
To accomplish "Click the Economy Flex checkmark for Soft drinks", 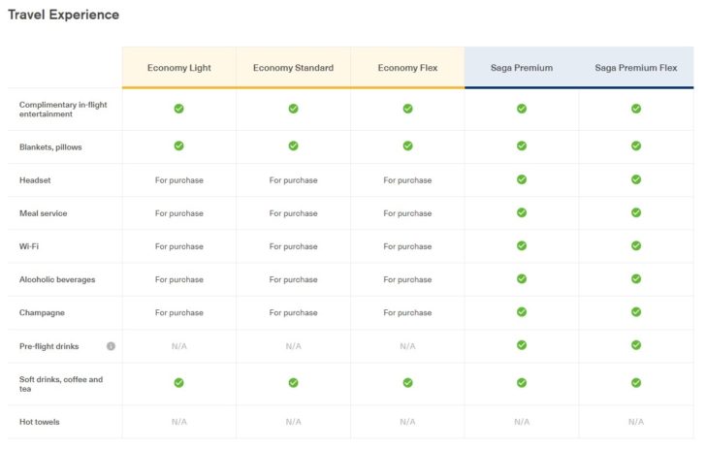I will point(407,383).
